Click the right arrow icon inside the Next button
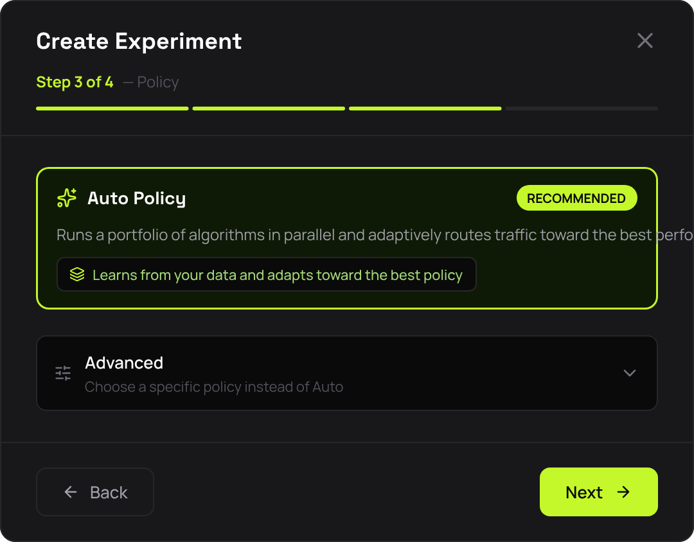This screenshot has width=694, height=542. [623, 492]
